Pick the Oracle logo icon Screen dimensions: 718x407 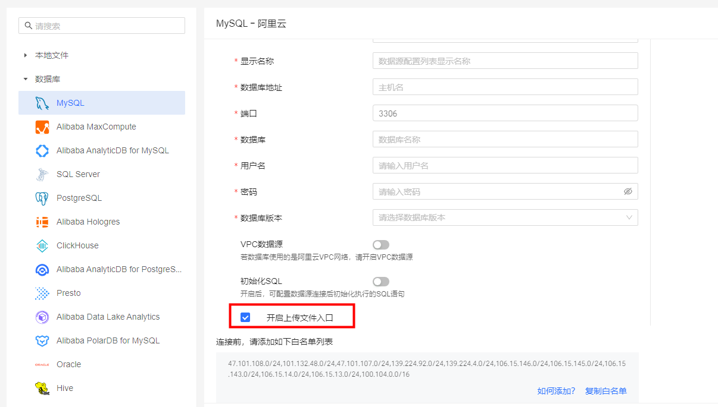42,364
